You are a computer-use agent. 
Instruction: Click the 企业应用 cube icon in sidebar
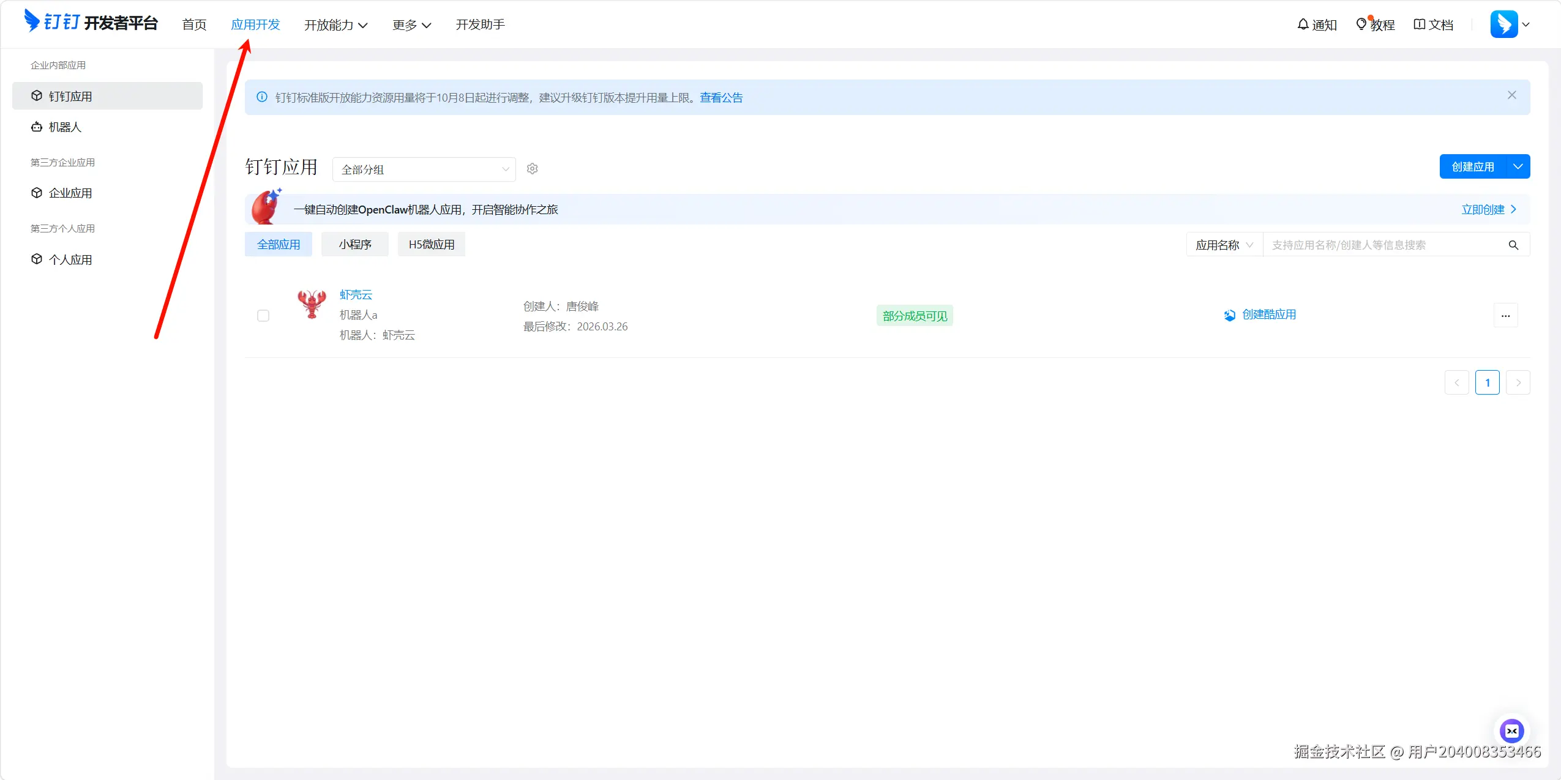[37, 193]
